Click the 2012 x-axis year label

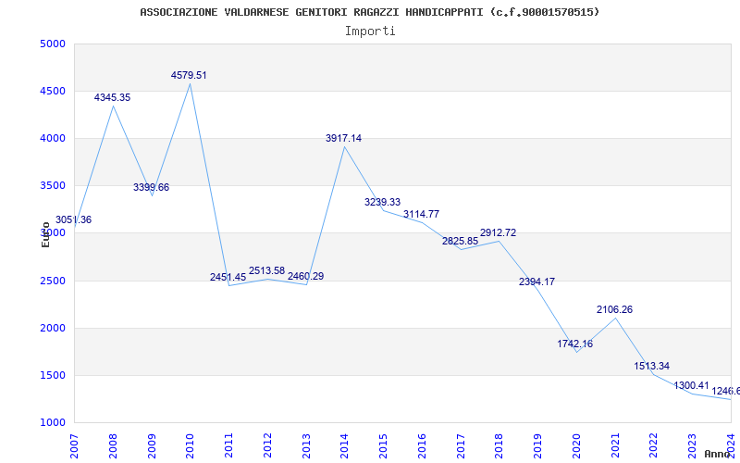267,446
